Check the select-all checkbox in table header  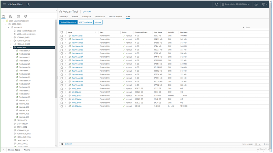pyautogui.click(x=62, y=32)
